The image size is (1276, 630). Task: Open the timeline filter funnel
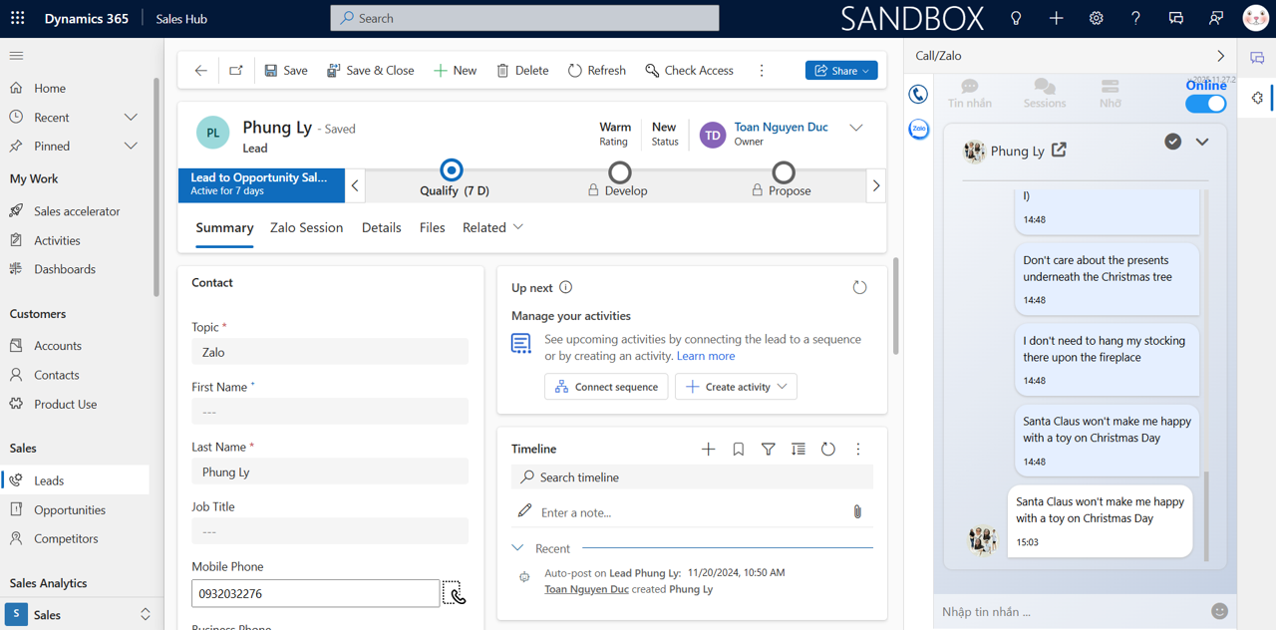tap(769, 450)
